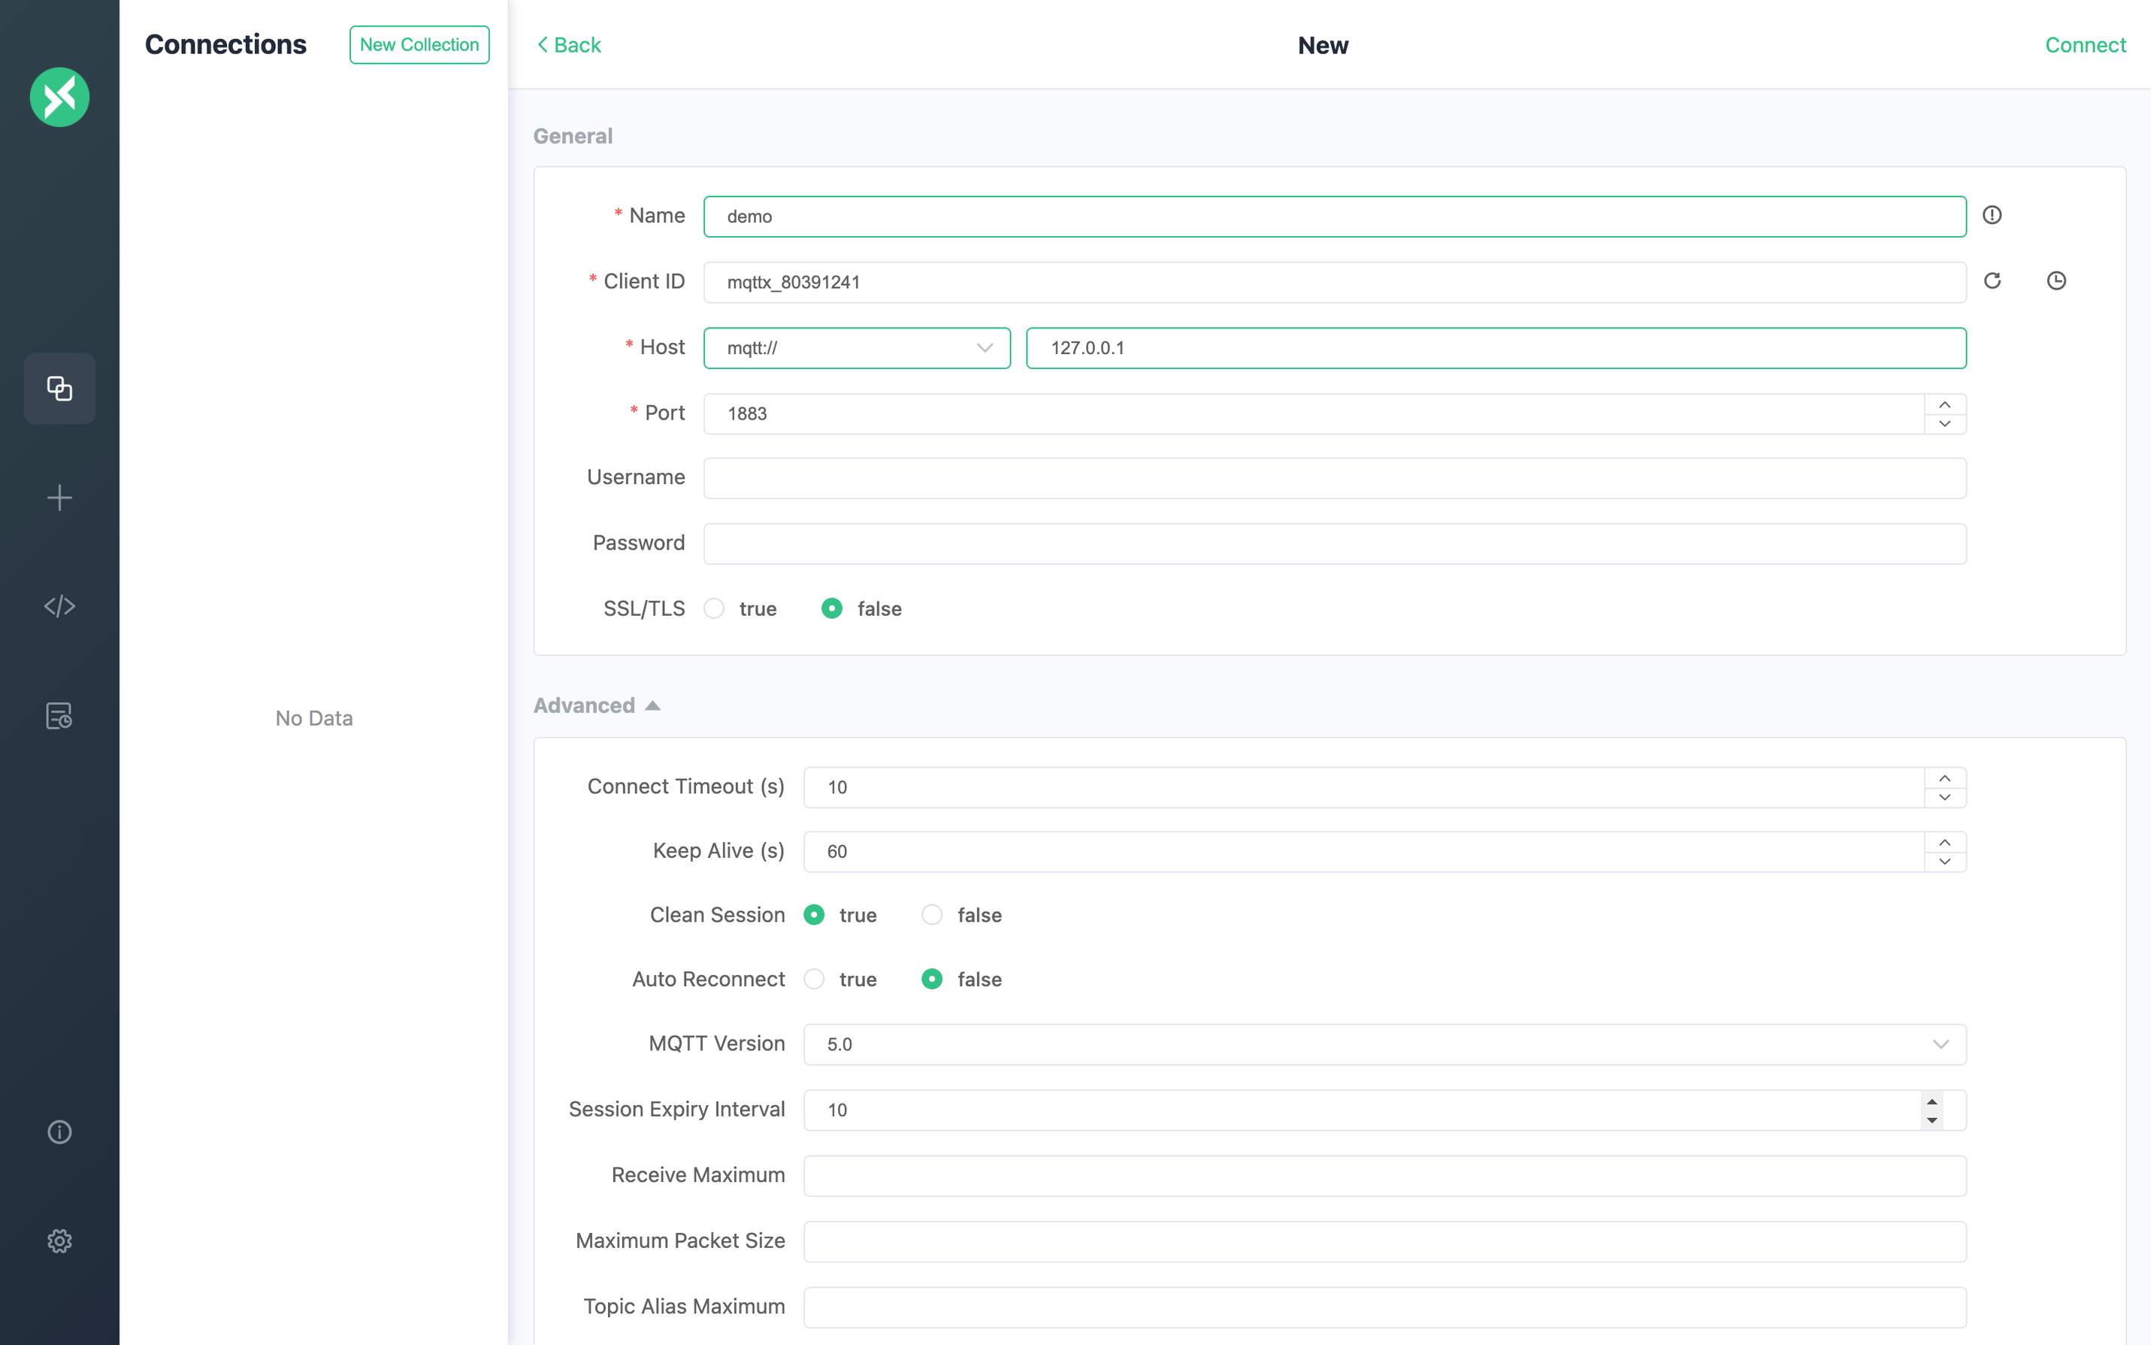Click the New Connection plus icon
This screenshot has height=1345, width=2151.
(59, 496)
